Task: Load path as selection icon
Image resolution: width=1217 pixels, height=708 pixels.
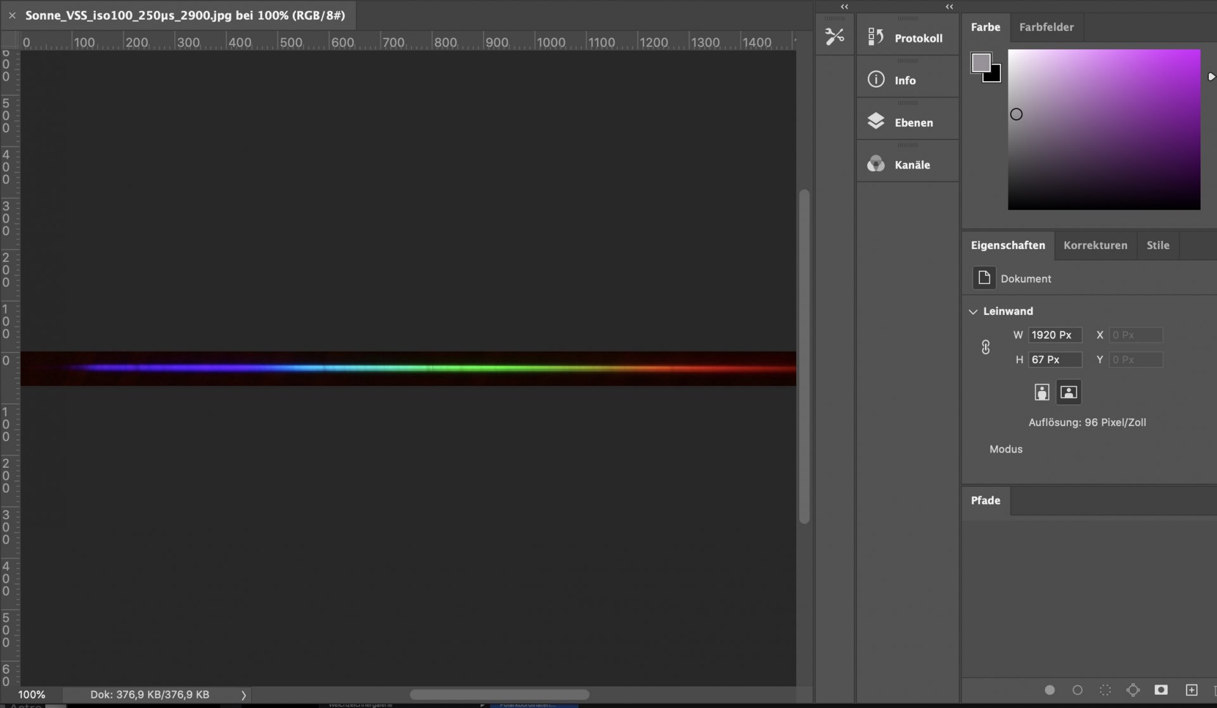Action: pyautogui.click(x=1105, y=690)
